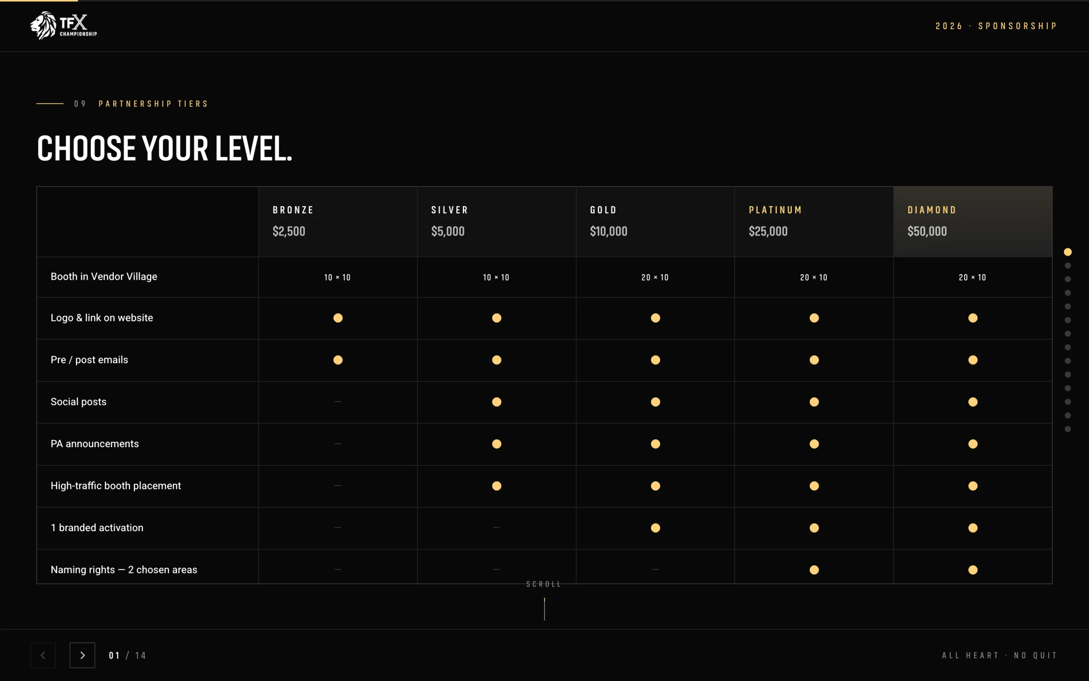Toggle Social posts for the Silver tier
Image resolution: width=1089 pixels, height=681 pixels.
click(496, 402)
